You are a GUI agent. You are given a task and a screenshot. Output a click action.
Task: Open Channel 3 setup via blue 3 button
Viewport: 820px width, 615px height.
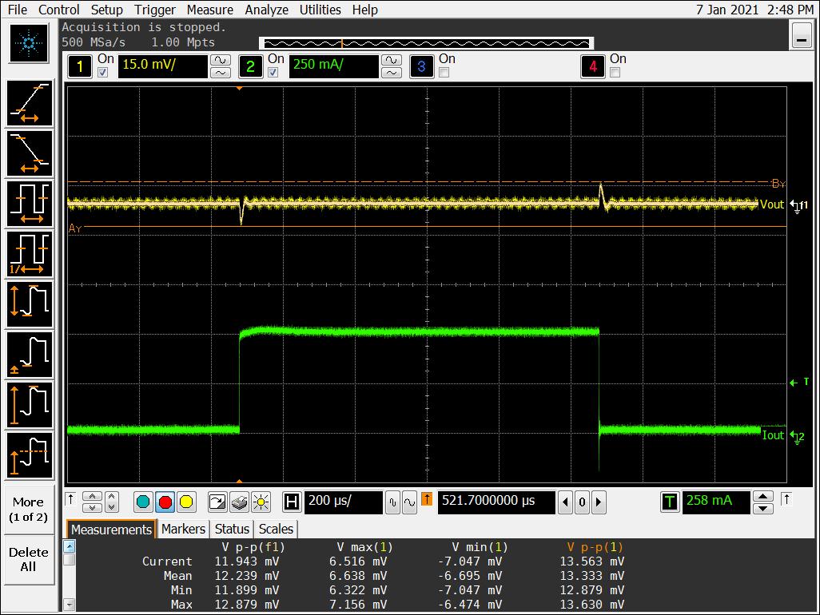421,66
